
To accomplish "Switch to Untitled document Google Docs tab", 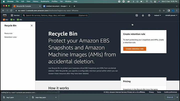I will [x=57, y=6].
